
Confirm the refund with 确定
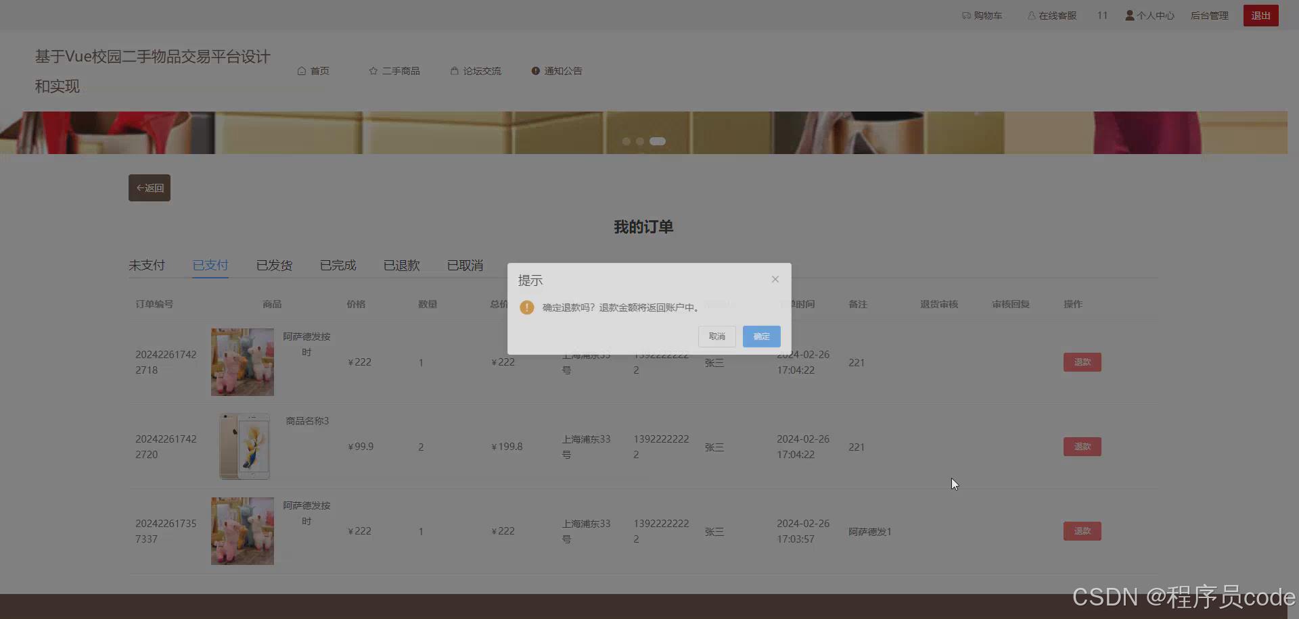[760, 336]
